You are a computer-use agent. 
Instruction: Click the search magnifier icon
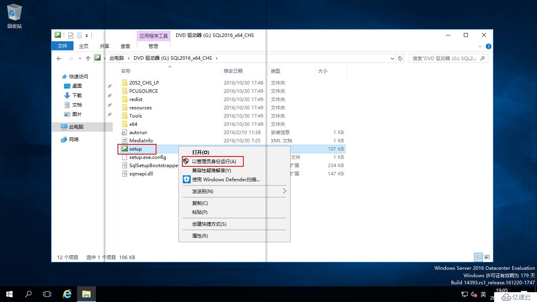[x=483, y=58]
